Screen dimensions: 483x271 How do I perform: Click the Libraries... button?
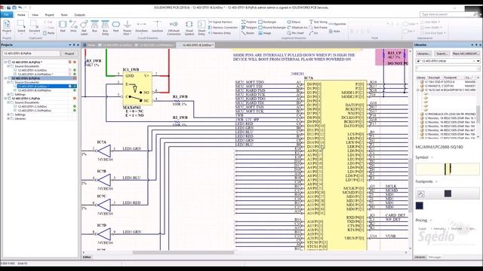coord(424,53)
